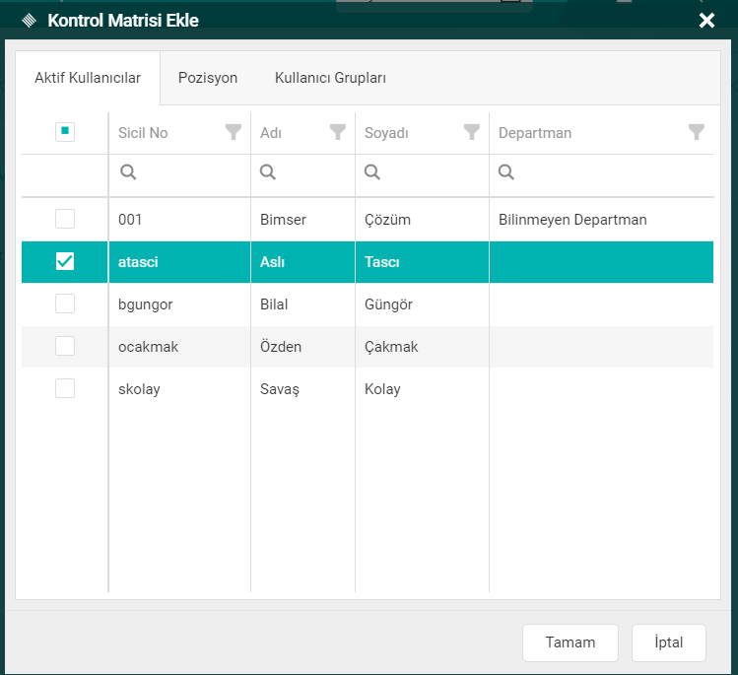Close the Kontrol Matrisi Ekle dialog

coord(706,20)
